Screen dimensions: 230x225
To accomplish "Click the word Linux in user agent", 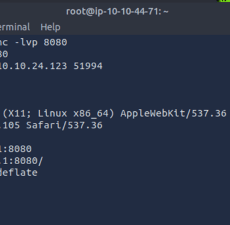I will click(x=52, y=113).
